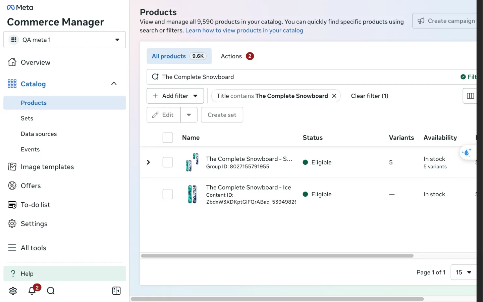Open The Complete Snowboard - Ice thumbnail

point(192,194)
